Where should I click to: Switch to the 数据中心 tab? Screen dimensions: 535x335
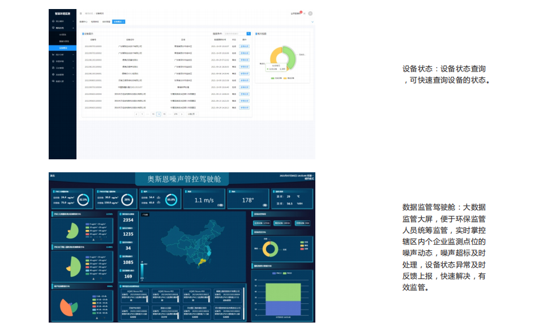[84, 22]
